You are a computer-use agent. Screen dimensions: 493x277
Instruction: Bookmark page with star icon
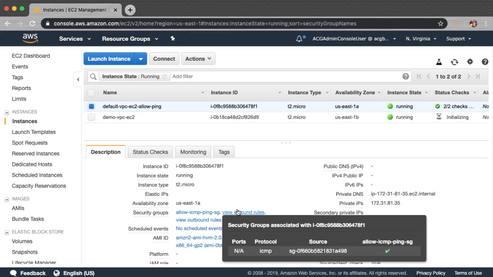(x=441, y=24)
